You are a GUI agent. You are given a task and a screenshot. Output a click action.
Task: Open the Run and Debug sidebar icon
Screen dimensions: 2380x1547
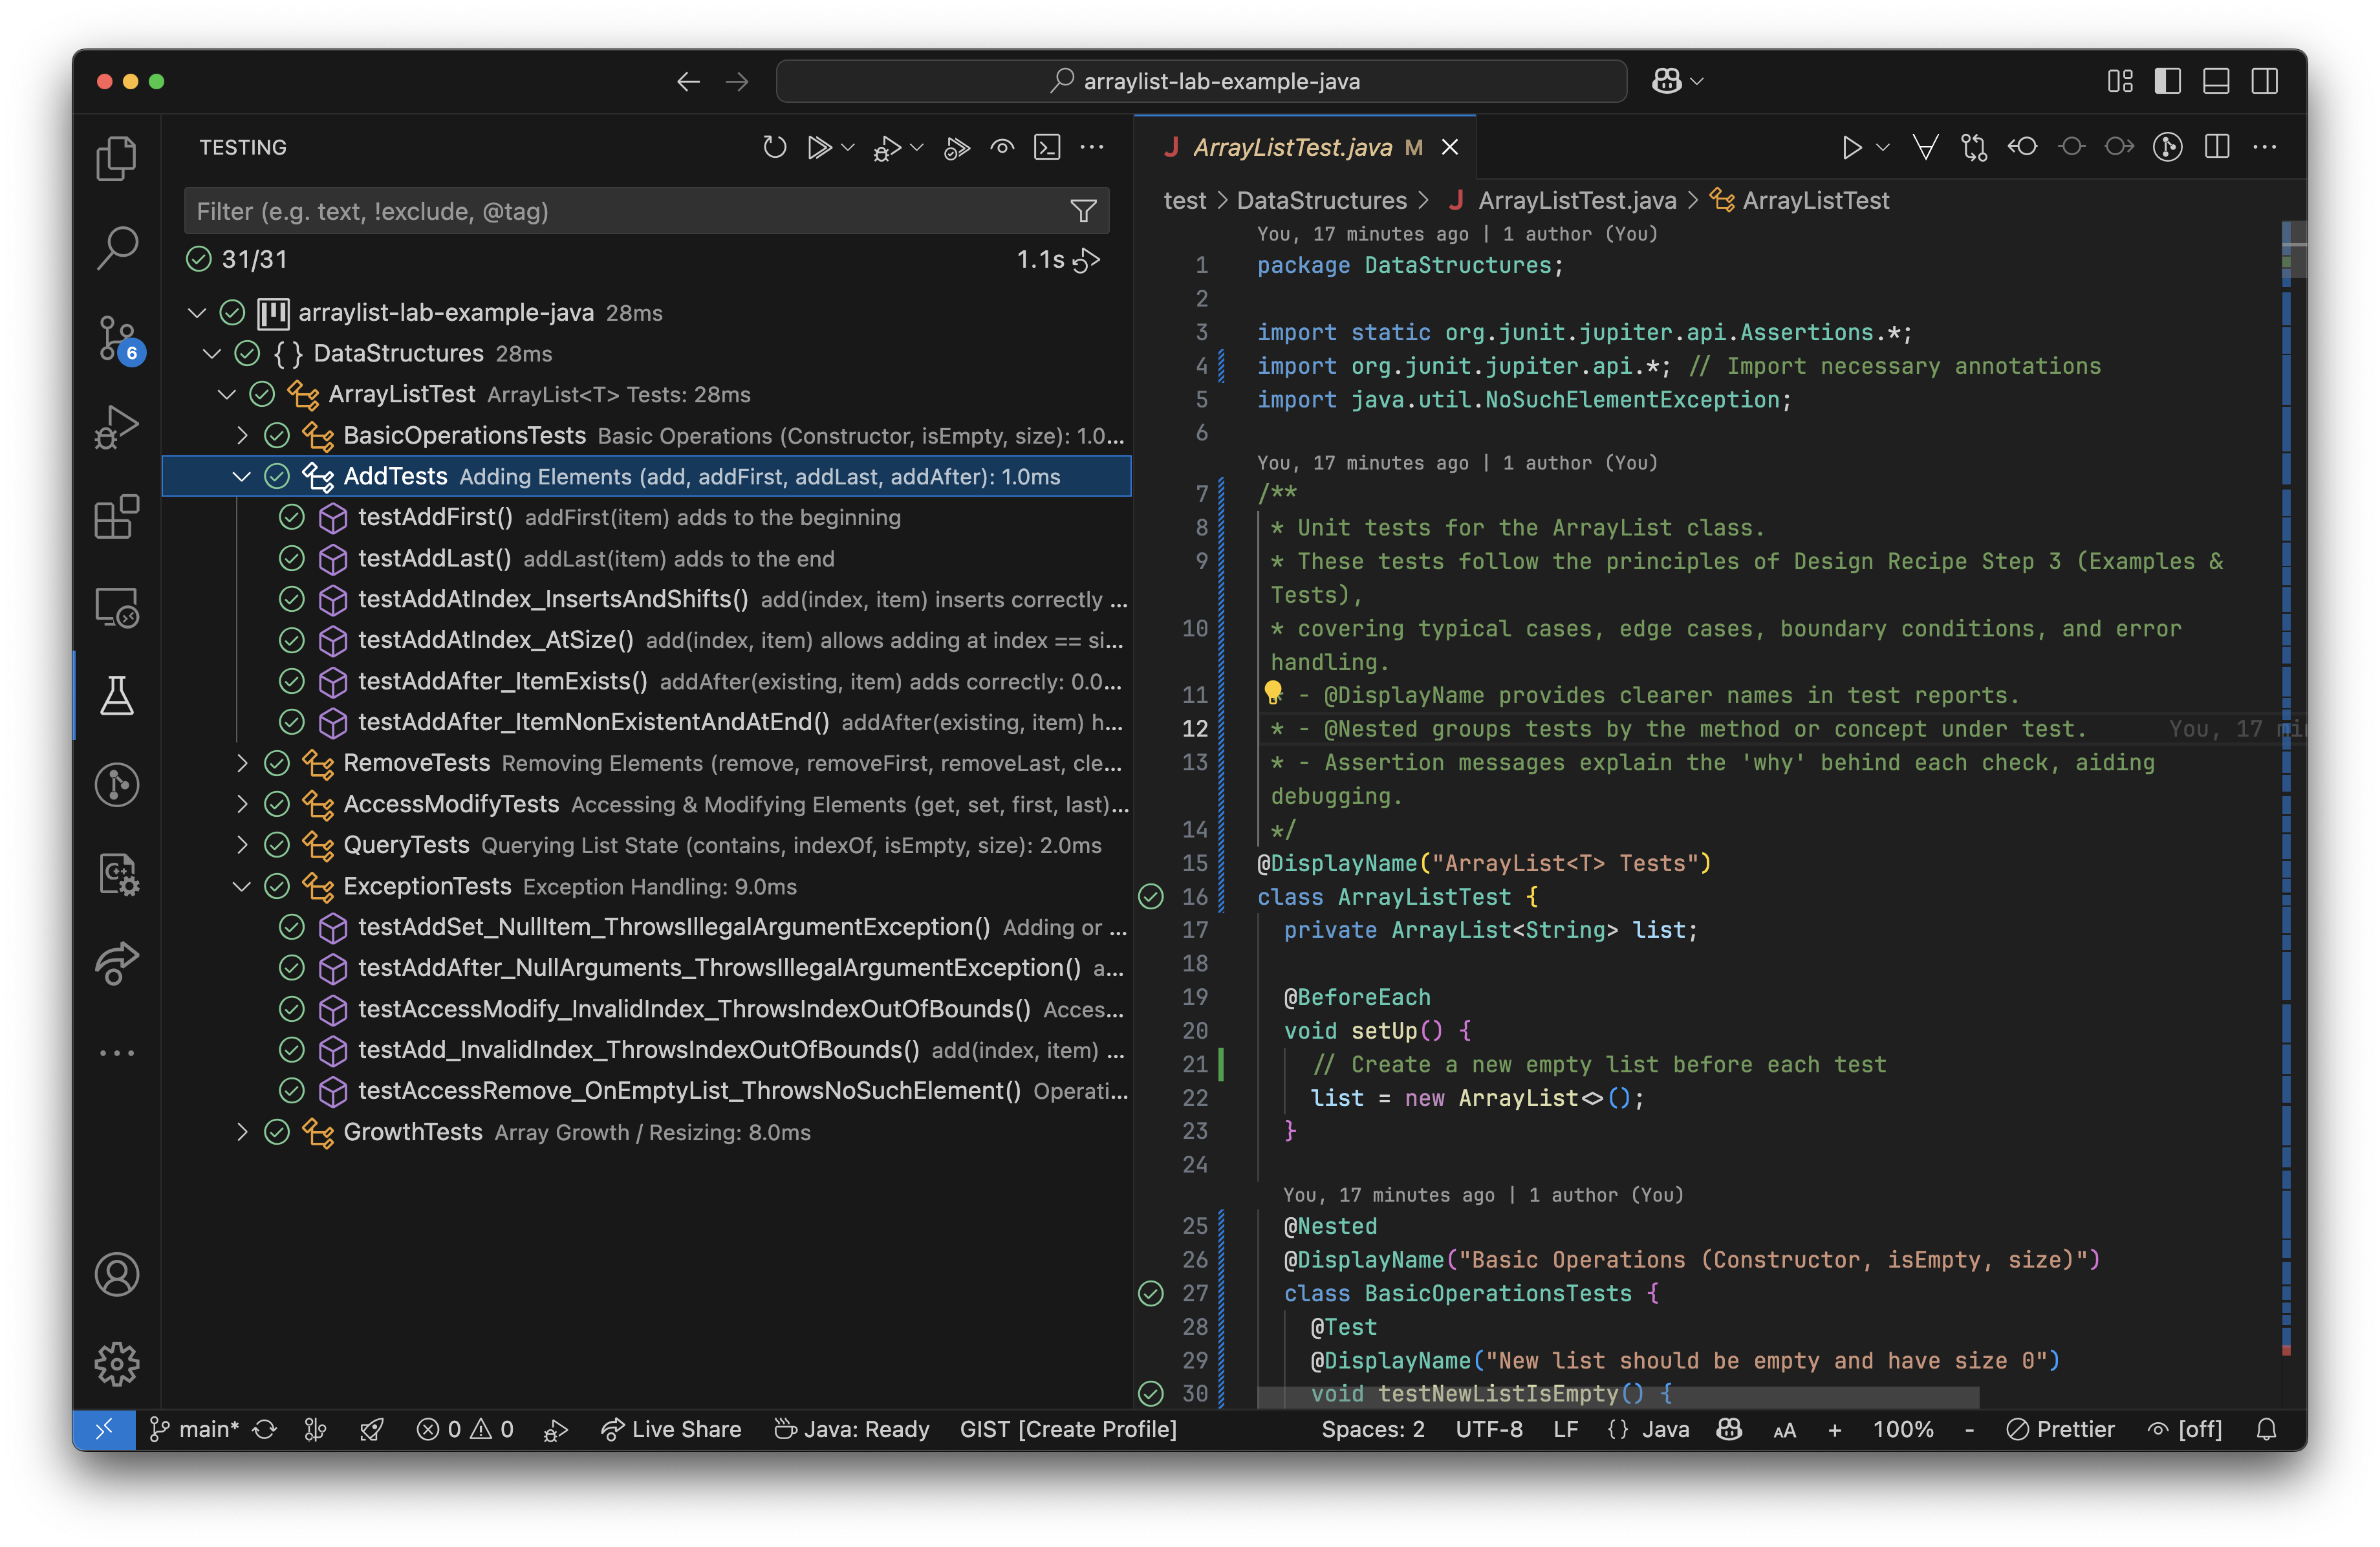[117, 427]
